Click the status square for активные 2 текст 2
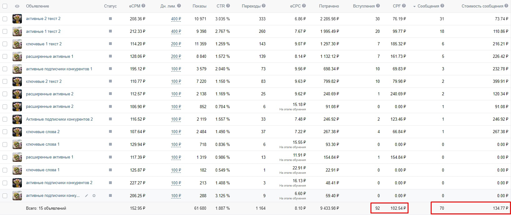This screenshot has width=511, height=215. point(110,19)
